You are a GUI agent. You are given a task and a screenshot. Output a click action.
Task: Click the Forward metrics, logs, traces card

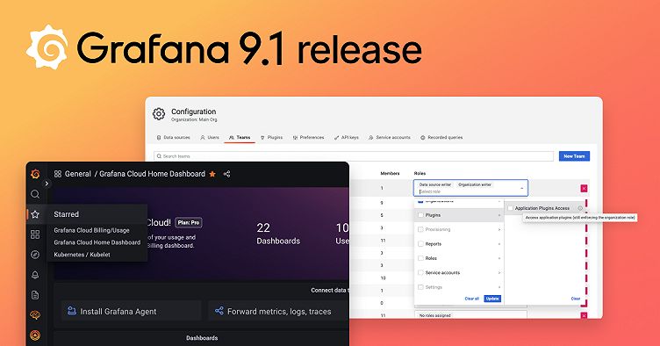click(x=278, y=312)
